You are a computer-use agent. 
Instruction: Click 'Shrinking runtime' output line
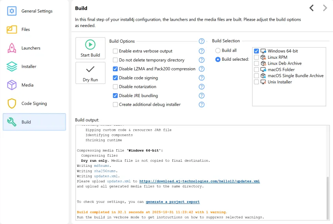[x=104, y=140]
